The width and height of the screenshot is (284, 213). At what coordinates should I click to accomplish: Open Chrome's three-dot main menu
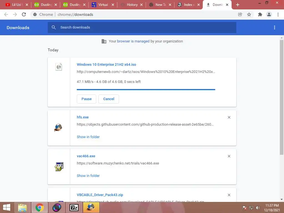pyautogui.click(x=278, y=14)
